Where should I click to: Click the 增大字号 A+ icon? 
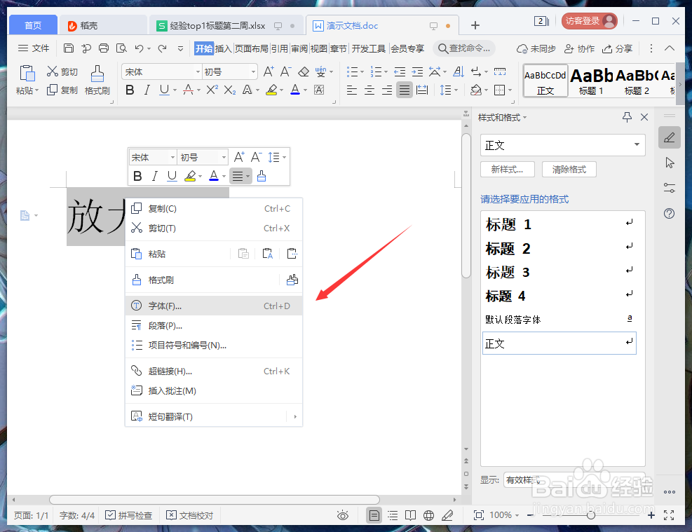click(267, 71)
